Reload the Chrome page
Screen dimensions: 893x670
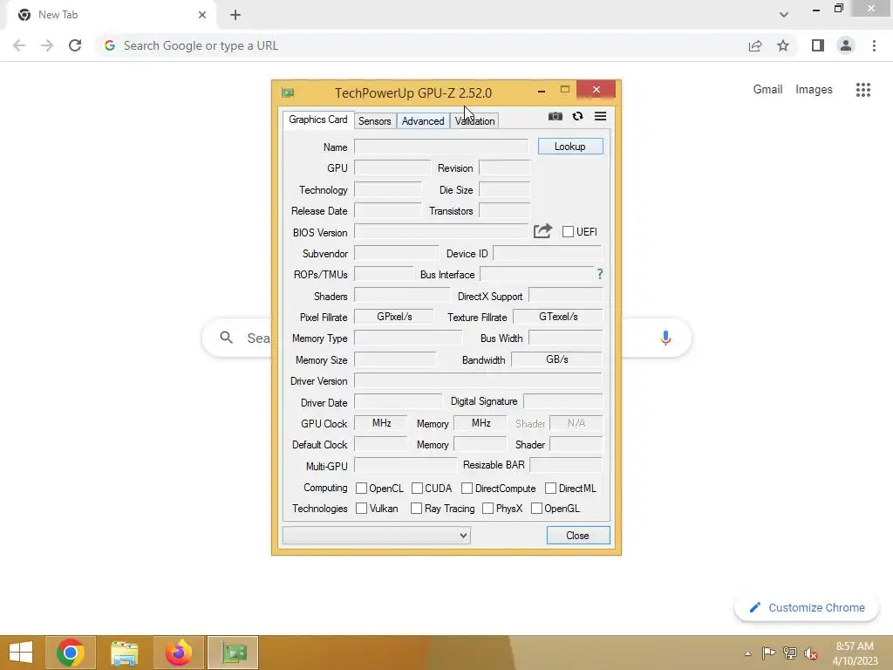point(75,45)
